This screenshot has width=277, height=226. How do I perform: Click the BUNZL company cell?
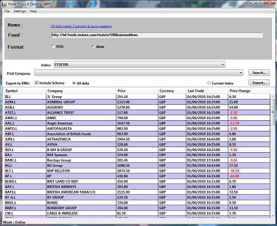coord(81,203)
